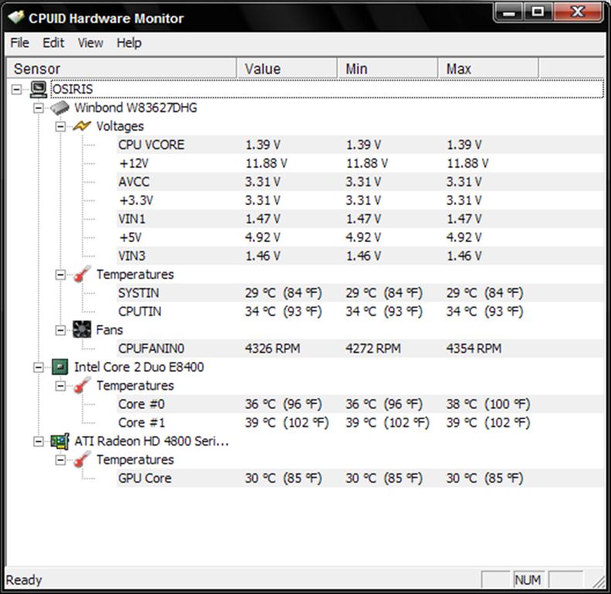Collapse the Fans section

click(60, 330)
